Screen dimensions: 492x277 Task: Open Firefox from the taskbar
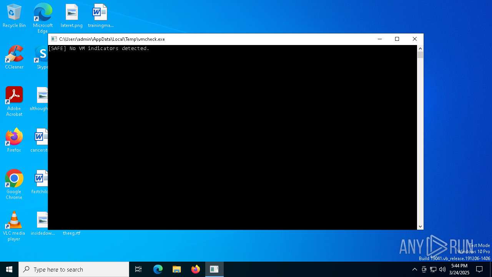pyautogui.click(x=196, y=269)
